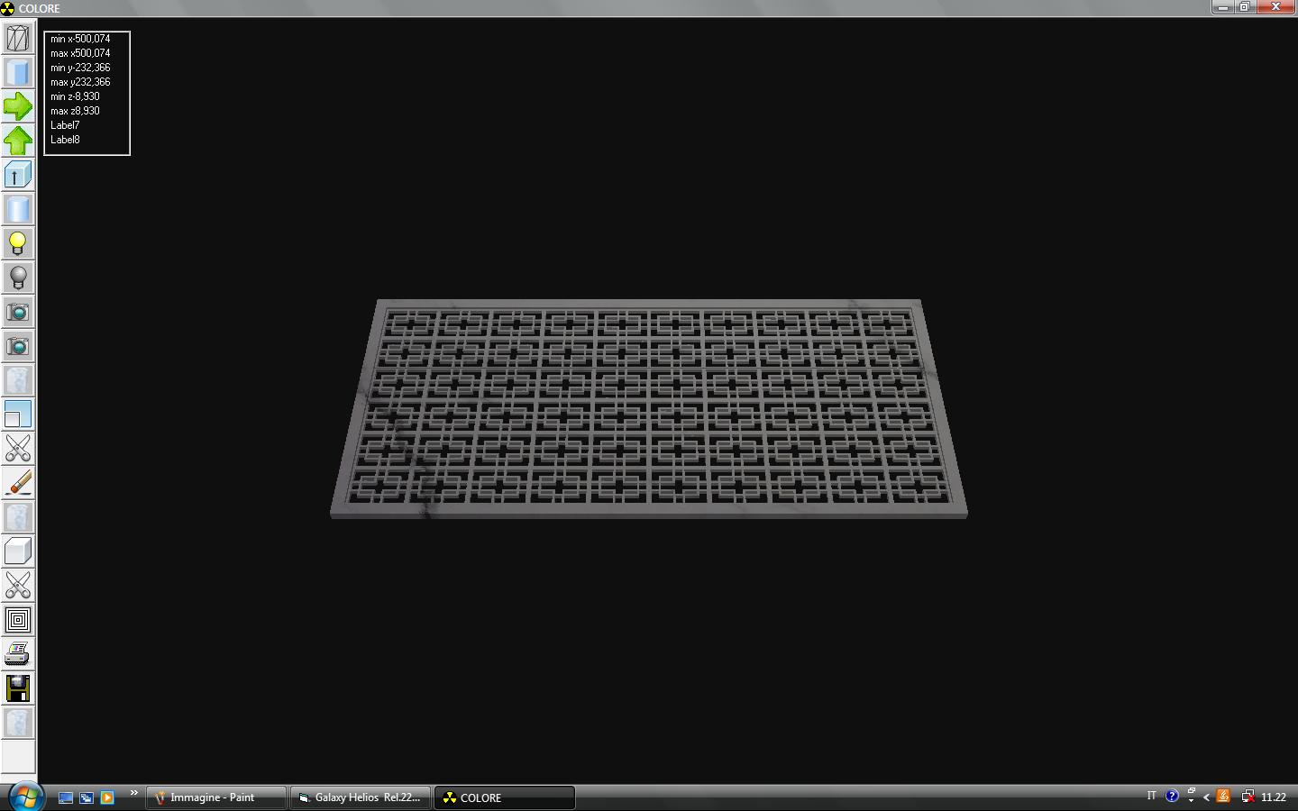The width and height of the screenshot is (1298, 811).
Task: Minimize the COLORE window
Action: click(x=1223, y=6)
